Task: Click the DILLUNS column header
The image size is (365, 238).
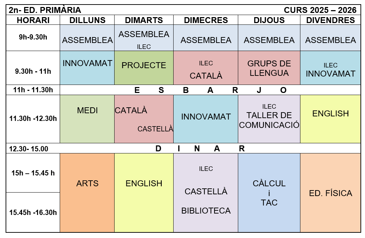Action: pyautogui.click(x=87, y=20)
